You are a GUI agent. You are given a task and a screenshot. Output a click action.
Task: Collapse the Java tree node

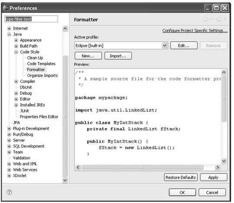[x=9, y=35]
